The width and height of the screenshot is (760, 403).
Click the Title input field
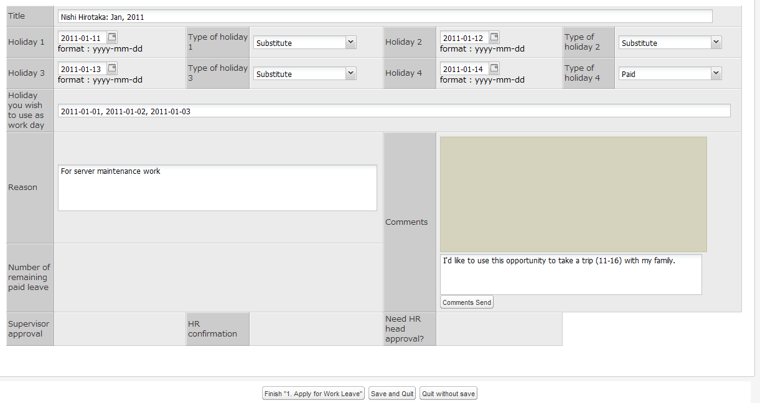pos(384,16)
